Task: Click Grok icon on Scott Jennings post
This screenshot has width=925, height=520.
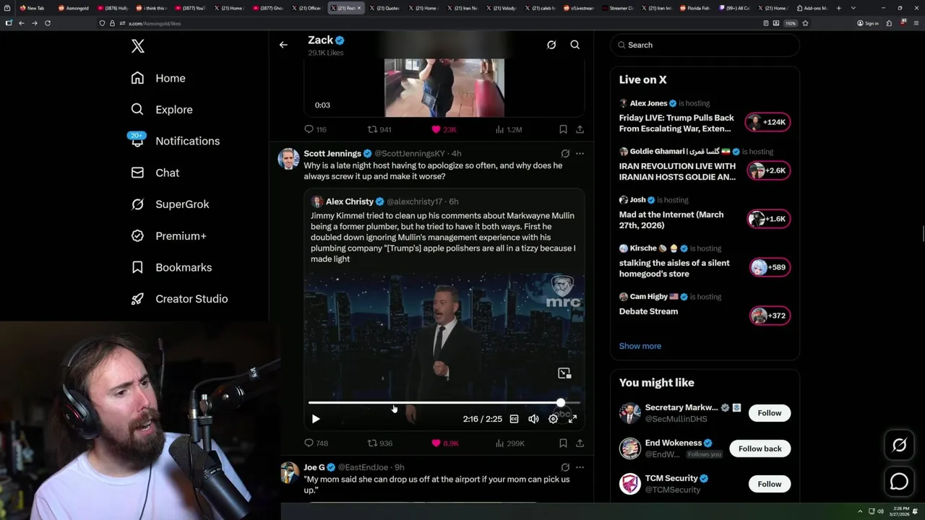Action: (x=565, y=154)
